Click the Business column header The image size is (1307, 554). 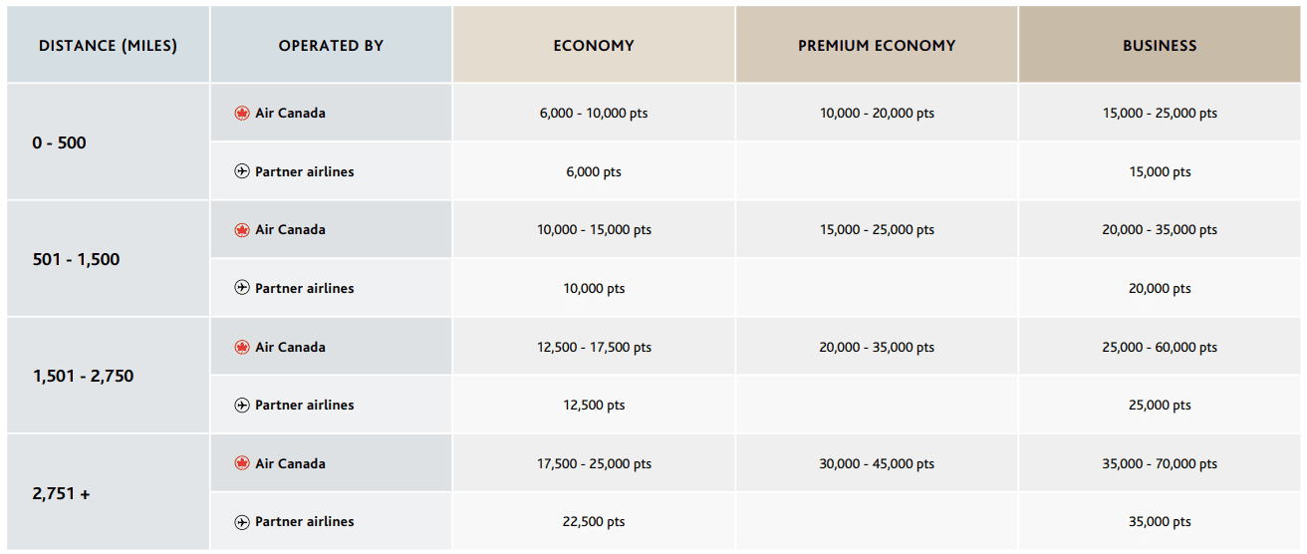[1160, 46]
